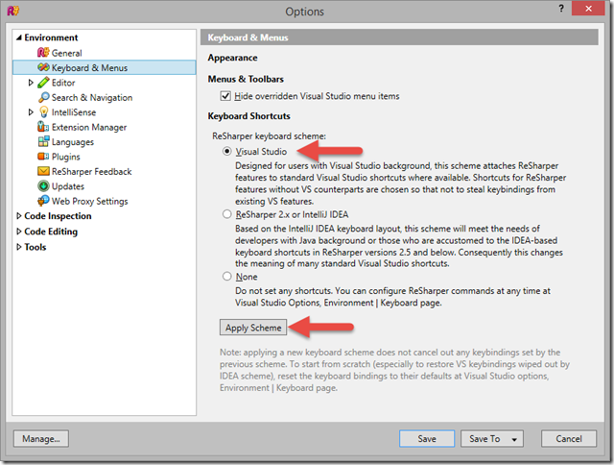Expand the Code Inspection section

click(18, 216)
